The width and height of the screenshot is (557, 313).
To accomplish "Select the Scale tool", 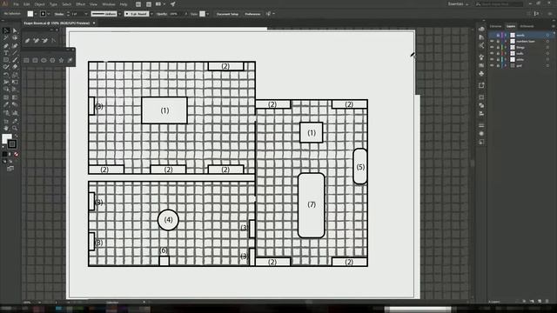I will (15, 75).
